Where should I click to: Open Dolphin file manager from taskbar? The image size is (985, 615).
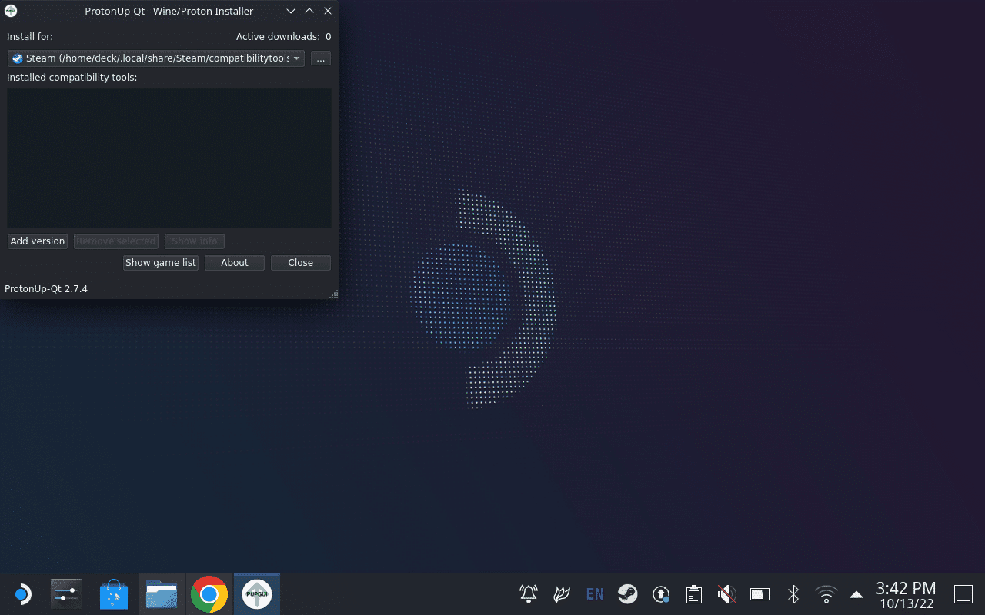162,594
